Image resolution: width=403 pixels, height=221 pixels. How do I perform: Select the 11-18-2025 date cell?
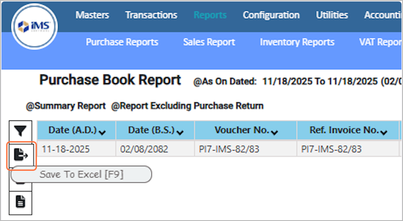pos(65,149)
